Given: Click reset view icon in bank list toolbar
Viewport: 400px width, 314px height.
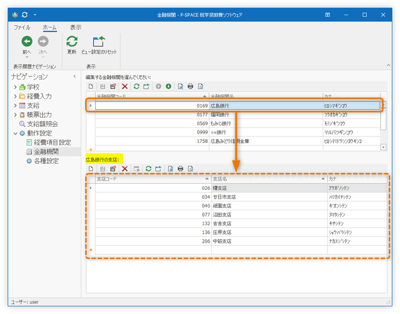Looking at the screenshot, I should tap(147, 87).
